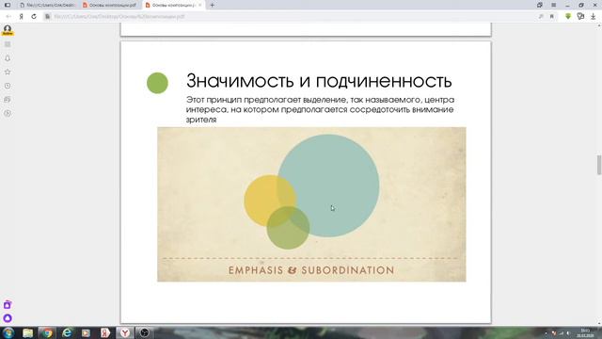
Task: Open a new tab with the plus button
Action: click(x=212, y=5)
